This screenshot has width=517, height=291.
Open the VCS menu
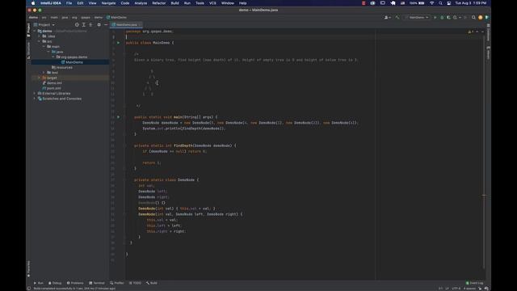212,3
